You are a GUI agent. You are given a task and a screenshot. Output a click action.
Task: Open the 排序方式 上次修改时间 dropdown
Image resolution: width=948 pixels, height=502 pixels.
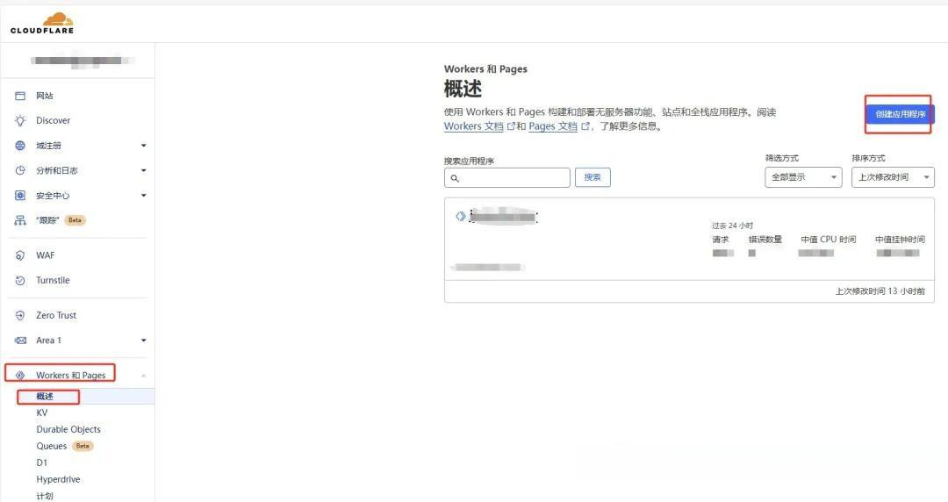tap(893, 177)
